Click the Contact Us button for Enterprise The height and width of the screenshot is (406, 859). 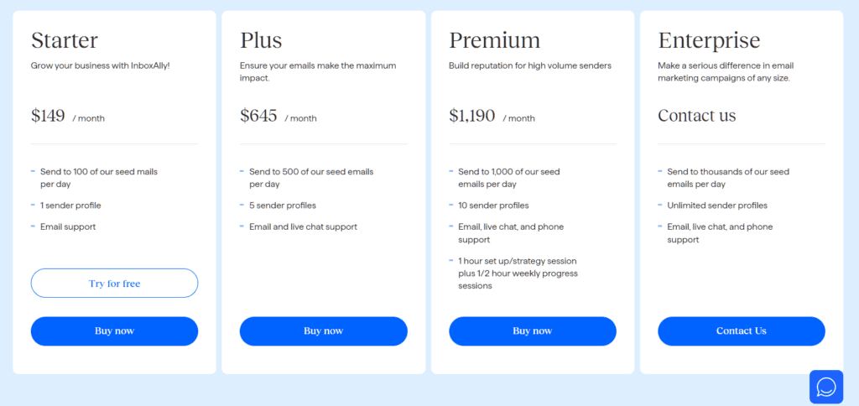click(x=742, y=331)
